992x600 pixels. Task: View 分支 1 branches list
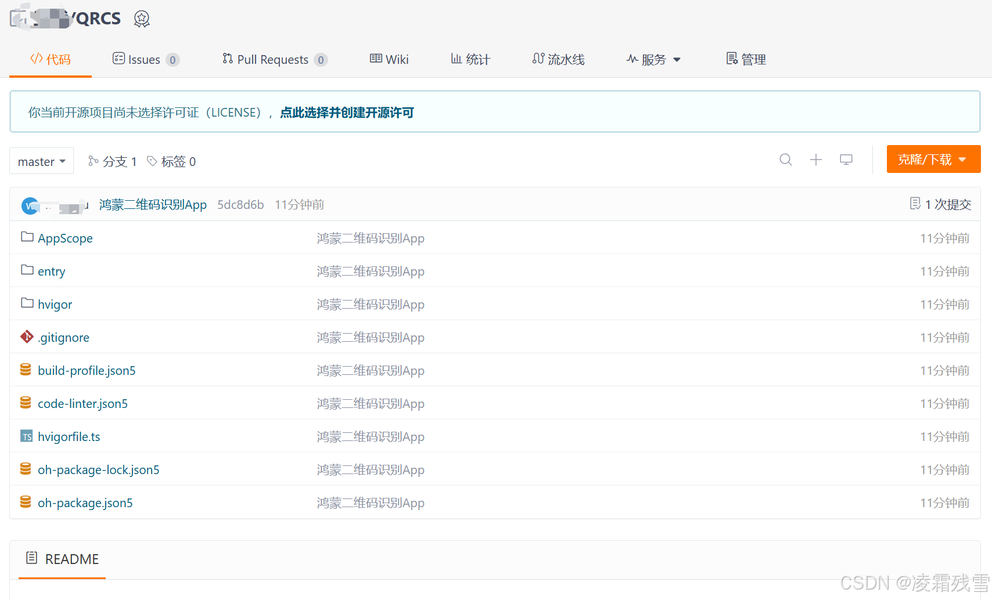(120, 161)
